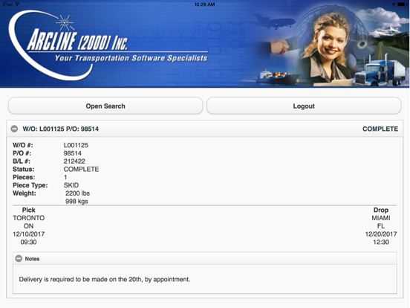Click the drop state FL
Image resolution: width=410 pixels, height=308 pixels.
[x=381, y=226]
